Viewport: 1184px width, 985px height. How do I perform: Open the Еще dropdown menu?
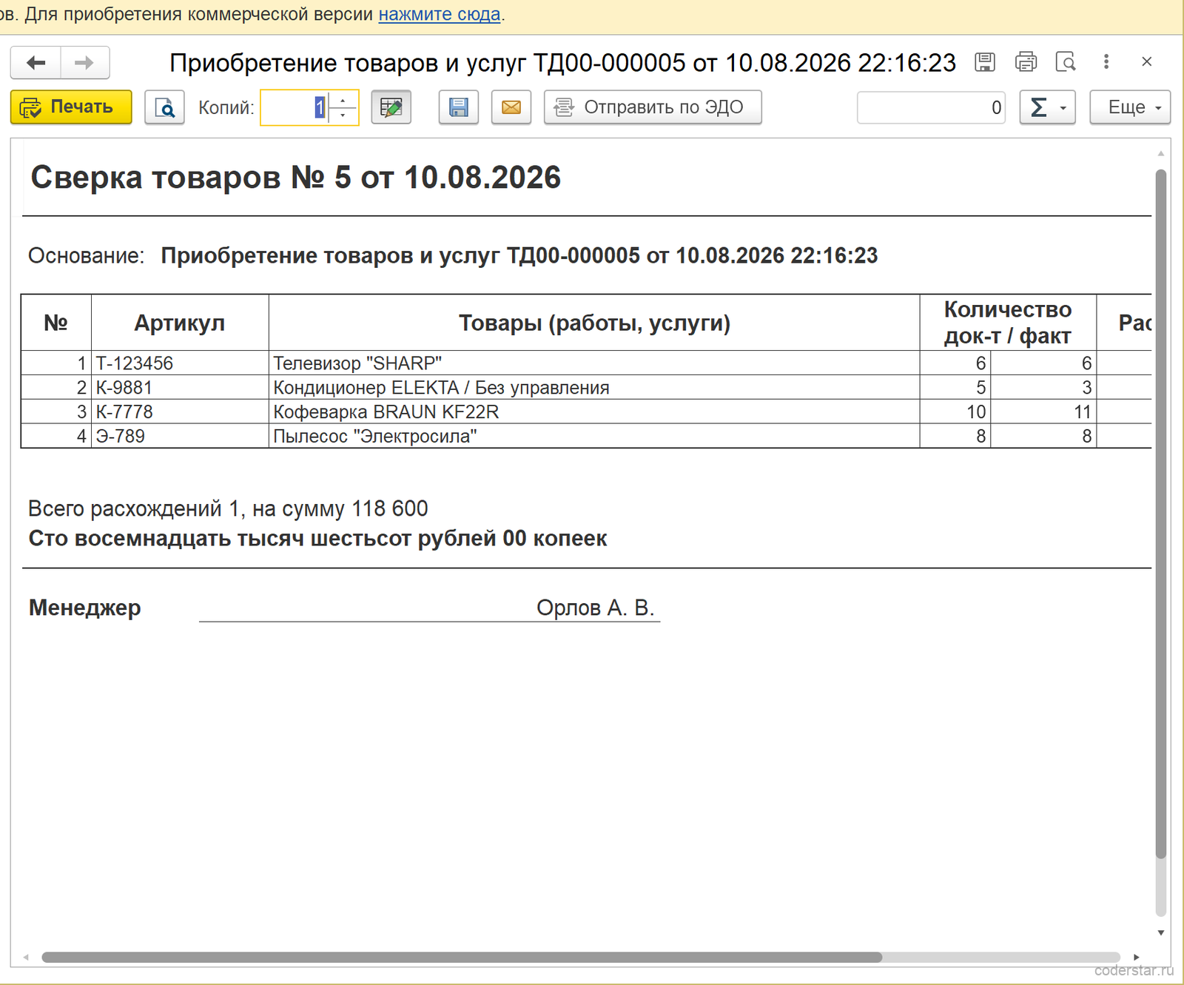[x=1130, y=107]
